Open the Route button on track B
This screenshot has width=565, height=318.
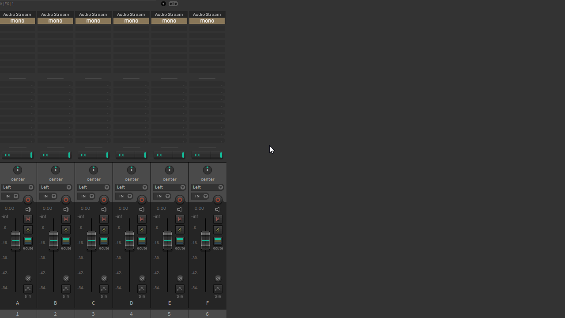coord(66,241)
